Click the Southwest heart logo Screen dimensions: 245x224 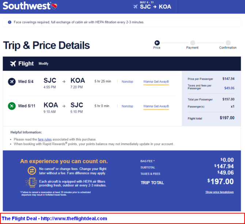click(54, 6)
